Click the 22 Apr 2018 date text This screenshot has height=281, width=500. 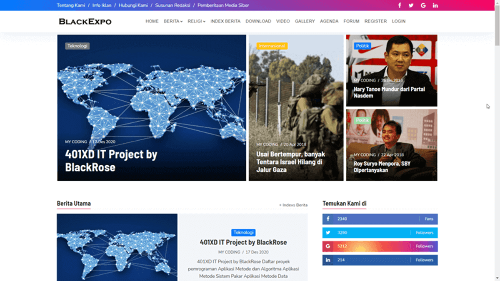click(392, 155)
